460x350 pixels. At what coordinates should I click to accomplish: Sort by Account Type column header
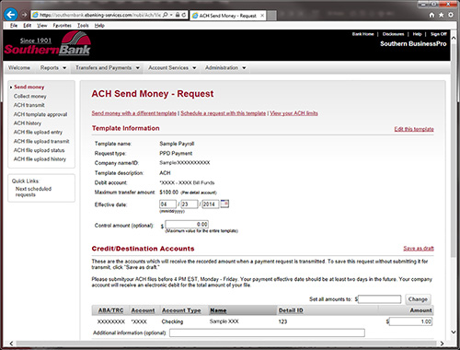(181, 310)
